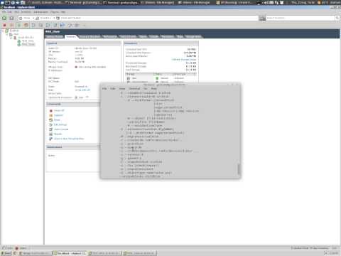Open the Inventory menu
Viewport: 341px width, 256px height.
[x=26, y=12]
